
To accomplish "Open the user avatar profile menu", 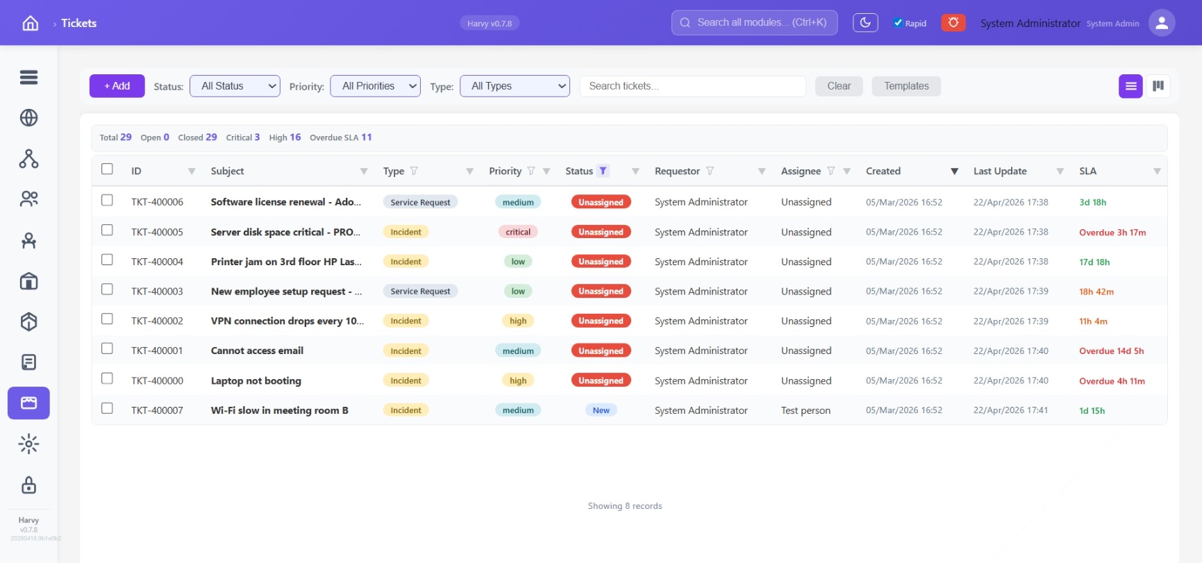I will coord(1162,23).
